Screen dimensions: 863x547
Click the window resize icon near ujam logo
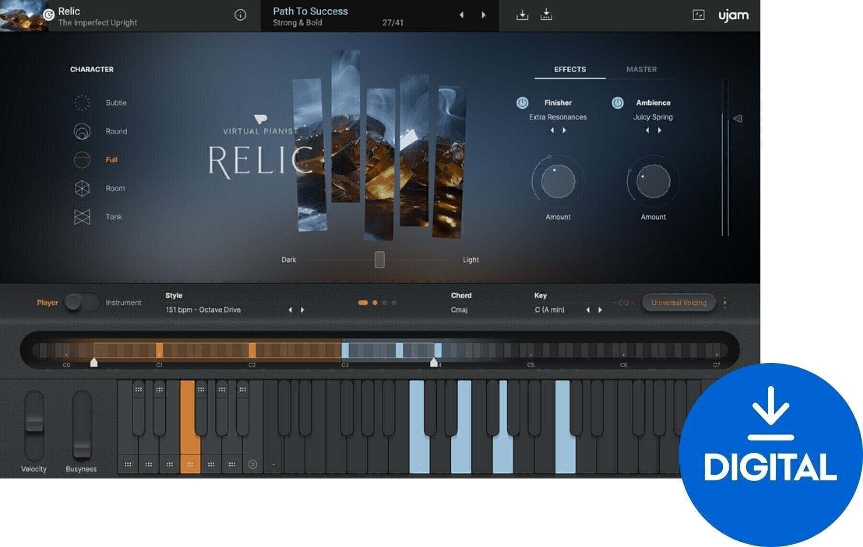point(699,15)
